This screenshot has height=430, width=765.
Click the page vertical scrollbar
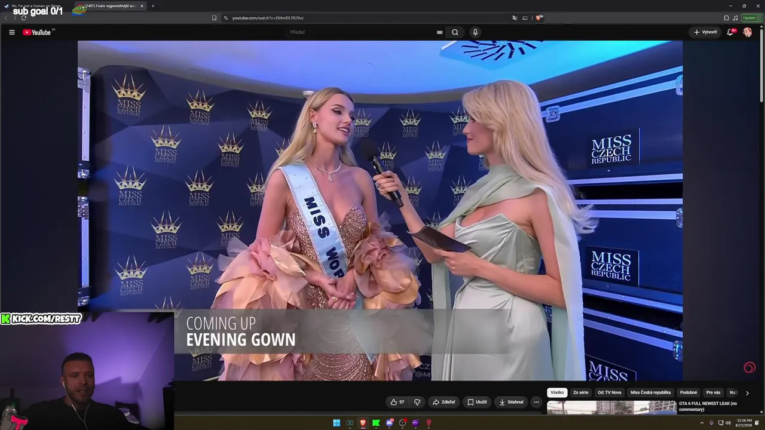pyautogui.click(x=761, y=66)
